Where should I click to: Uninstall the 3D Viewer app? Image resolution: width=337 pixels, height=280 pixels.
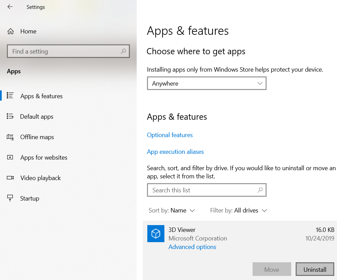tap(315, 269)
